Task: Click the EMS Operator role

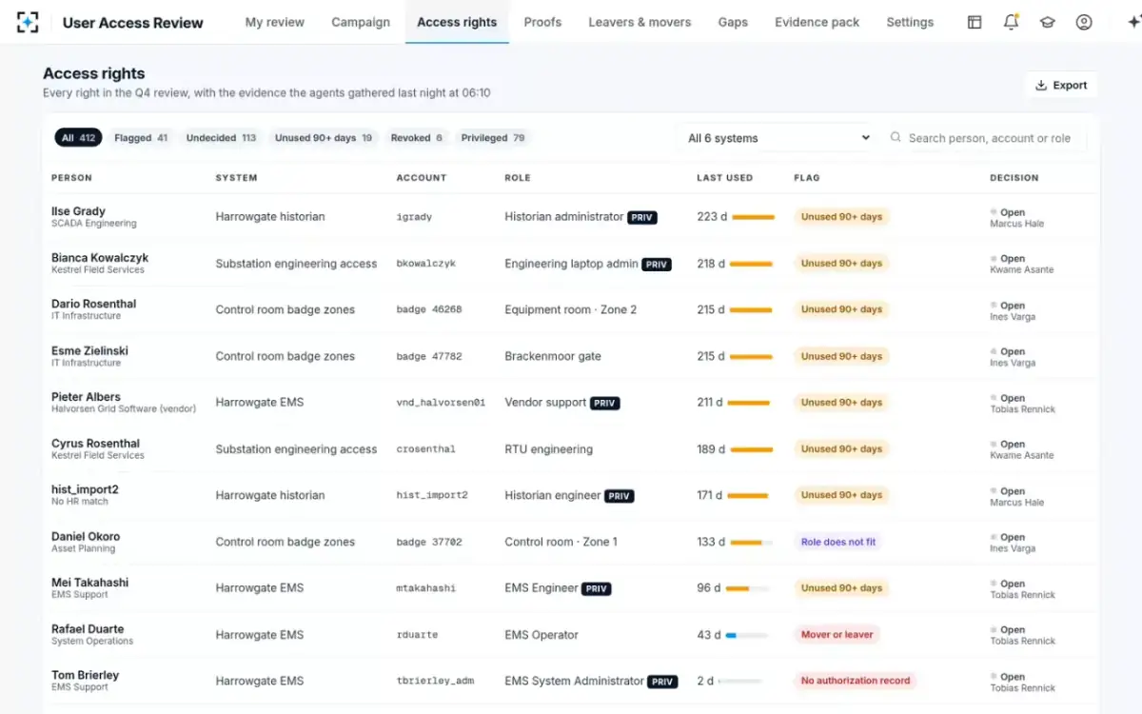Action: 541,635
